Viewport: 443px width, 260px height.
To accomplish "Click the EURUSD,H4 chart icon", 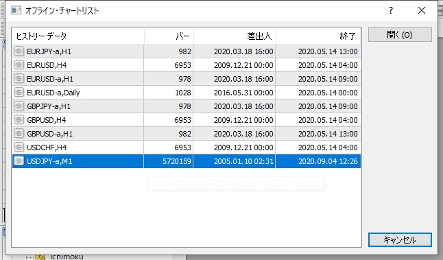I will [19, 65].
